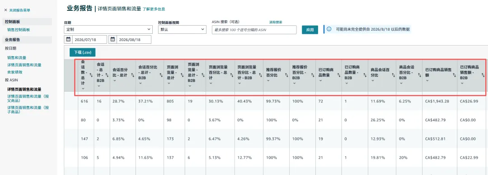
Task: Click the 应用 button
Action: (310, 30)
